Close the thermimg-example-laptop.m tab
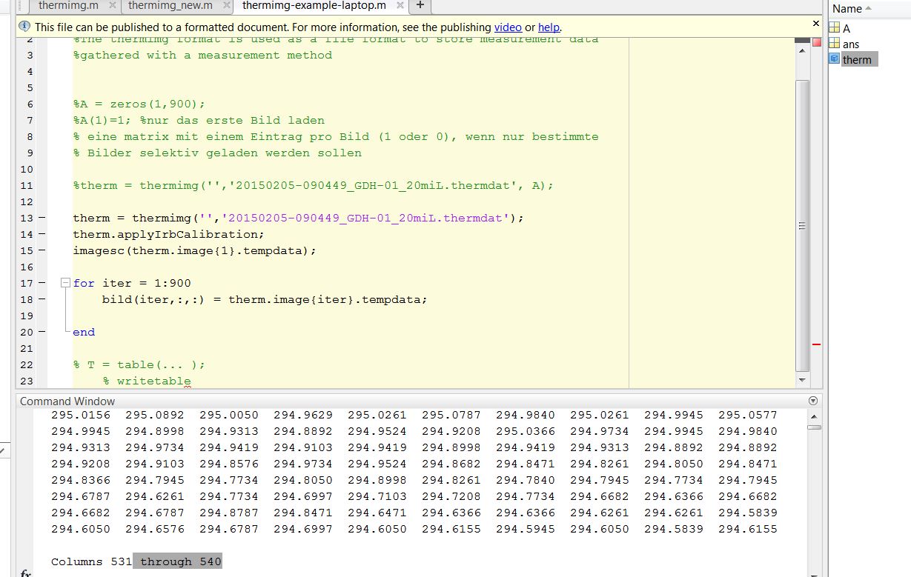The width and height of the screenshot is (911, 577). pyautogui.click(x=399, y=5)
